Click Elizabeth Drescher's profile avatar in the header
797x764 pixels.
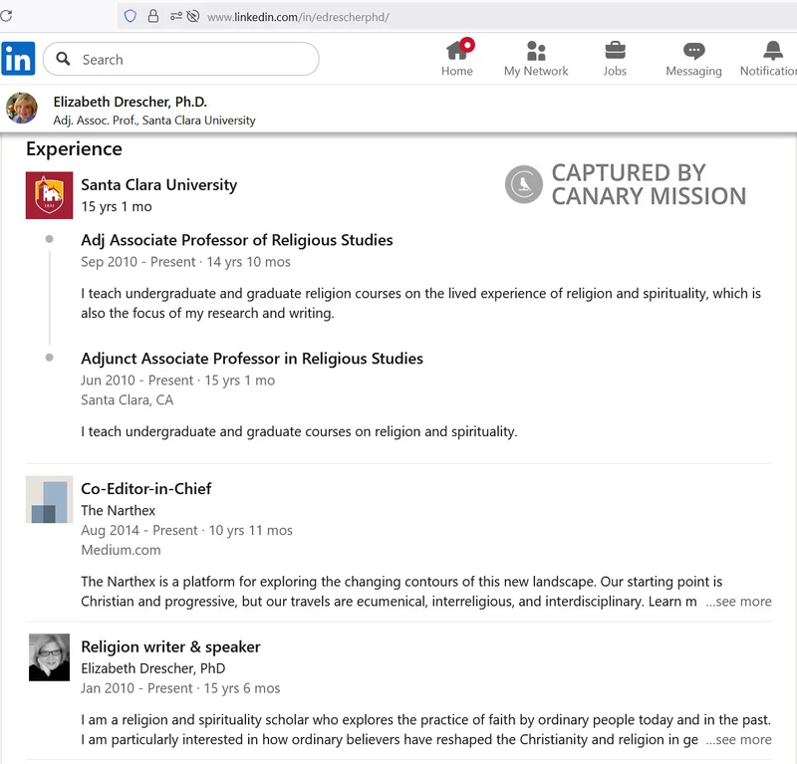[x=22, y=109]
